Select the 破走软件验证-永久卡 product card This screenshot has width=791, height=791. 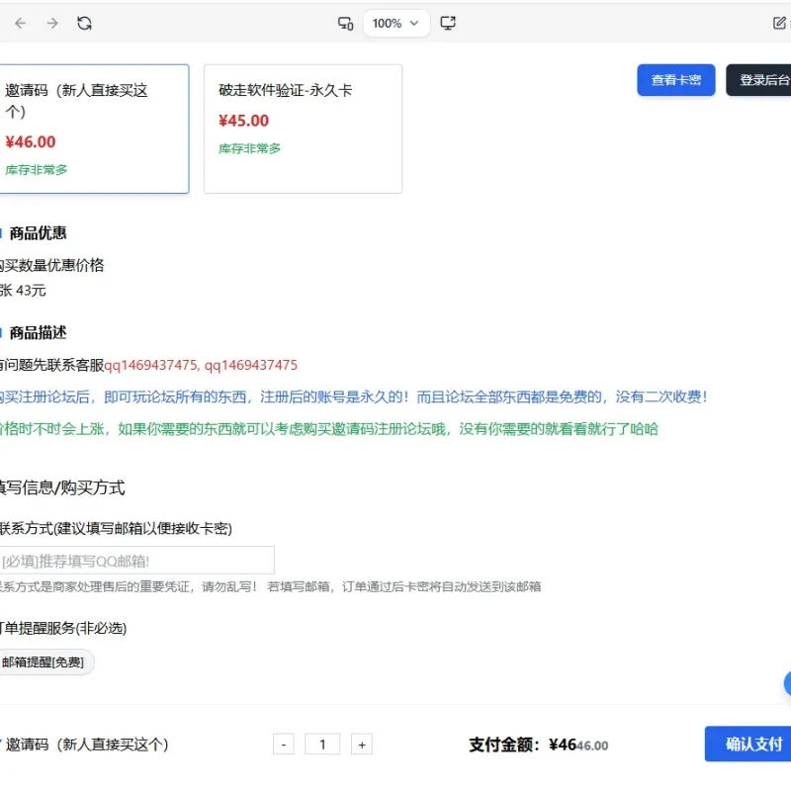[x=303, y=129]
